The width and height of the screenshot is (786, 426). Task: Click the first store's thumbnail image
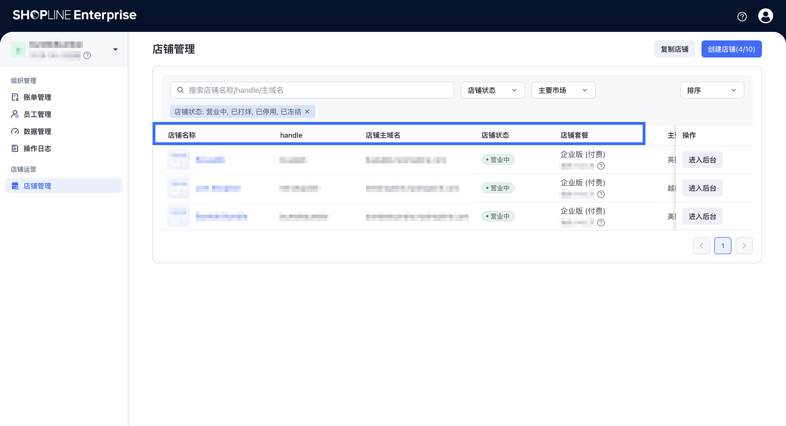click(178, 160)
